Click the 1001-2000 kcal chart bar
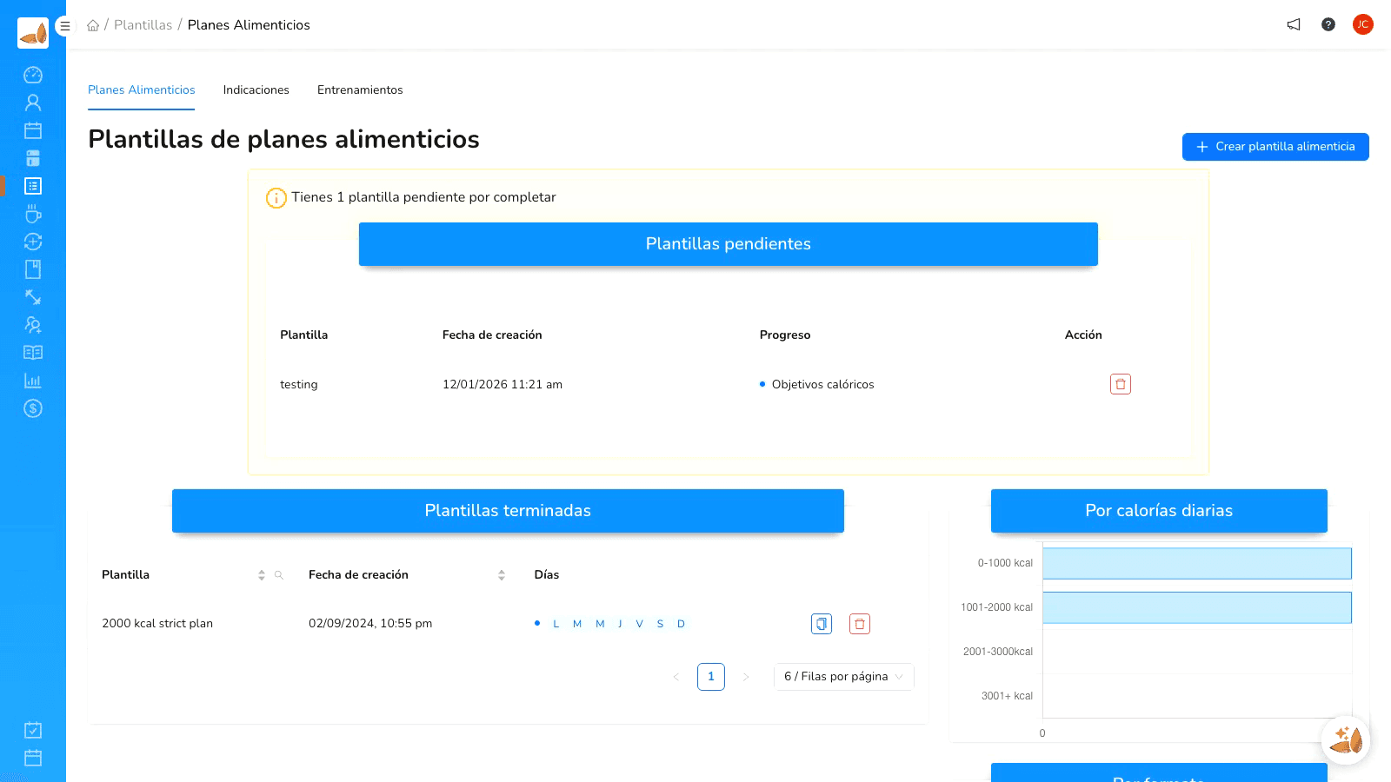 1197,607
